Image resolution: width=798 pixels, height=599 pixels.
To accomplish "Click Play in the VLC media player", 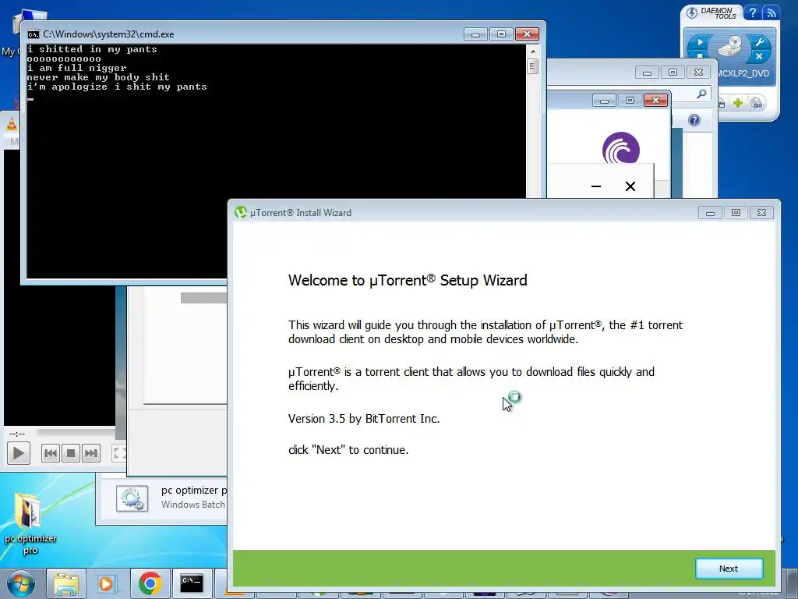I will (19, 453).
